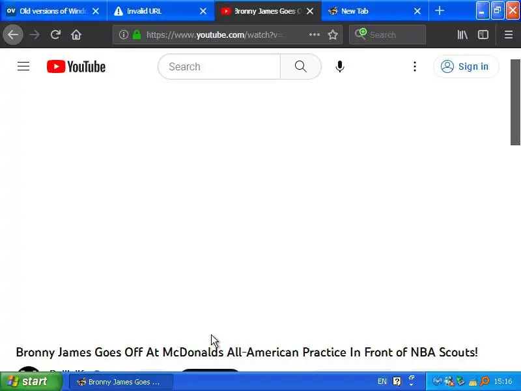Viewport: 521px width, 391px height.
Task: Close the Old versions of Windows tab
Action: (96, 11)
